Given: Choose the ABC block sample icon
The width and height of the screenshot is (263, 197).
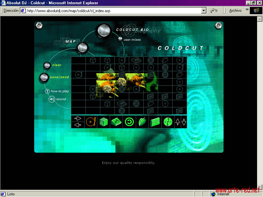Looking at the screenshot, I should click(104, 122).
